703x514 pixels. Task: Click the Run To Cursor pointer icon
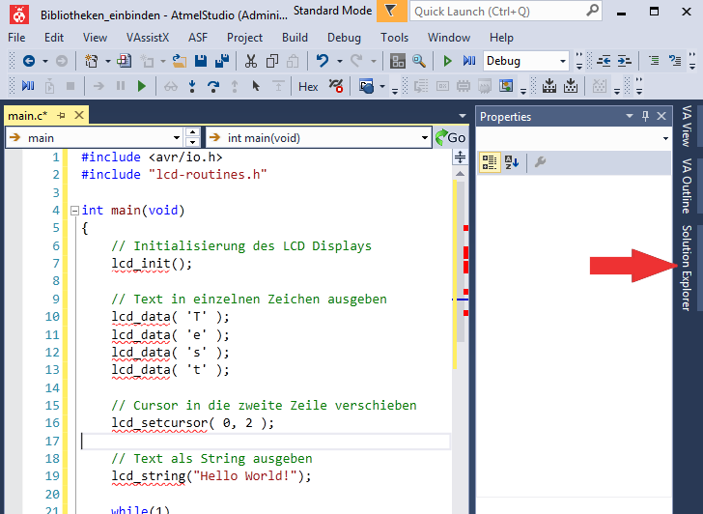tap(256, 86)
